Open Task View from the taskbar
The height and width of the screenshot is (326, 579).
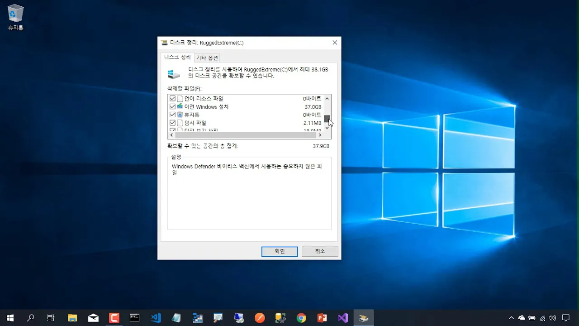coord(51,318)
